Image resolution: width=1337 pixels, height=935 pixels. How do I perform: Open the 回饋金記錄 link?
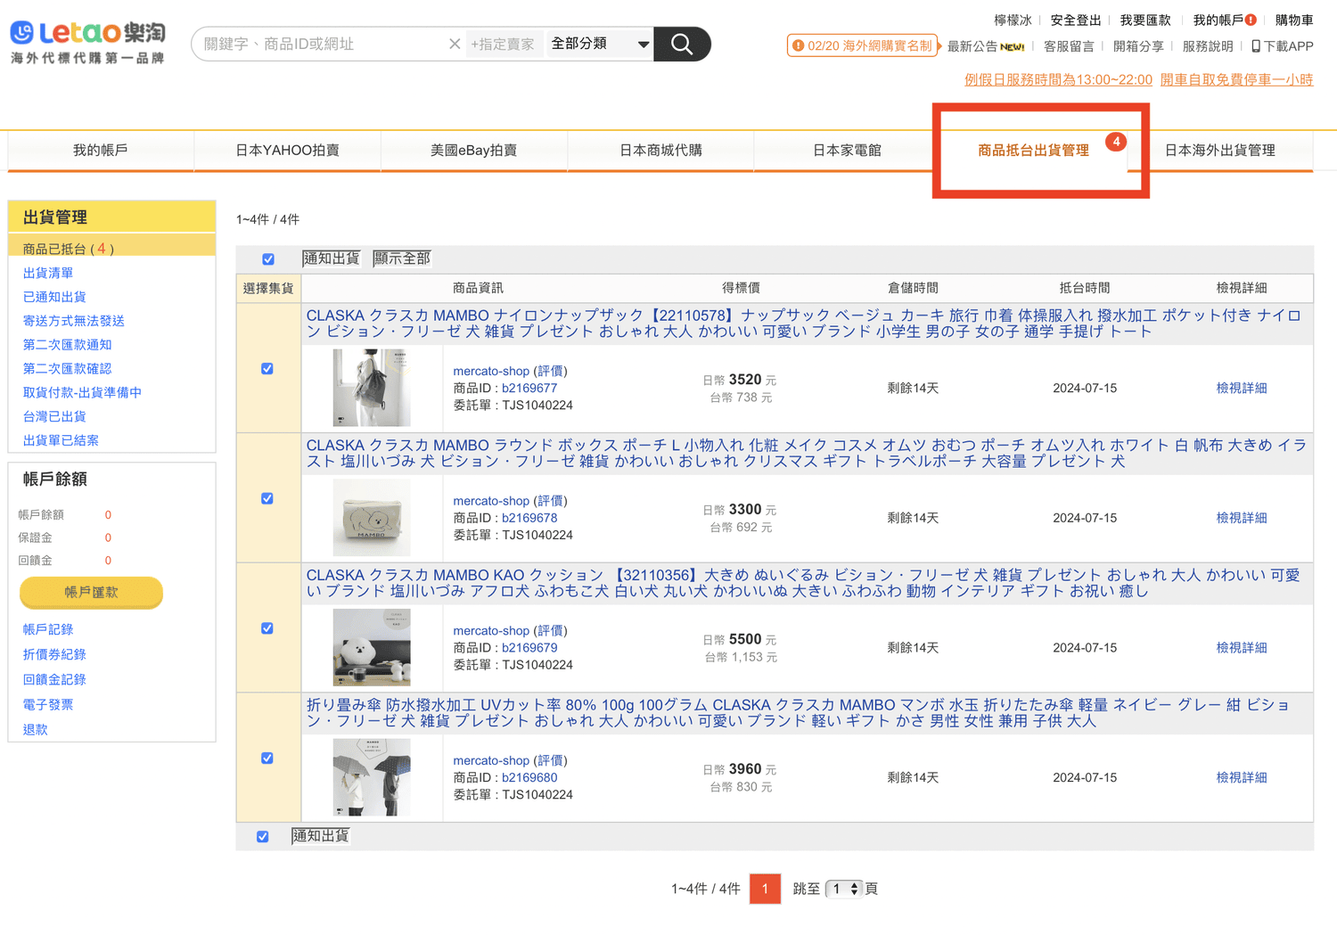[54, 679]
